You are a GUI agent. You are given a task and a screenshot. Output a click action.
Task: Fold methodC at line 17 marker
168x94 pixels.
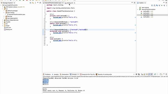tap(46, 30)
